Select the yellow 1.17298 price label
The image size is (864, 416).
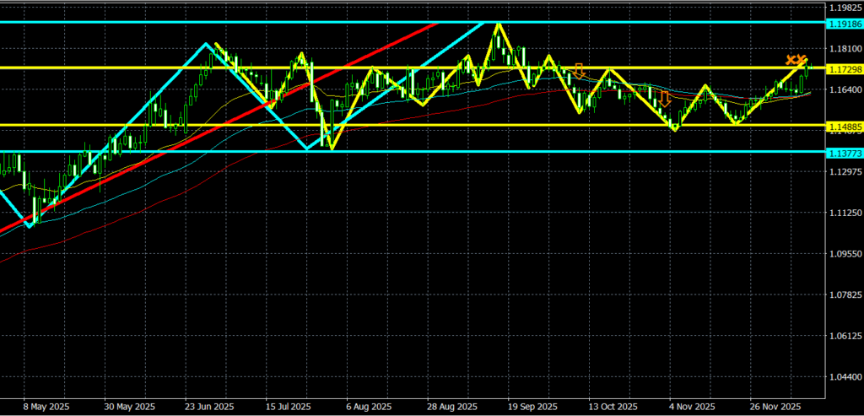point(842,68)
